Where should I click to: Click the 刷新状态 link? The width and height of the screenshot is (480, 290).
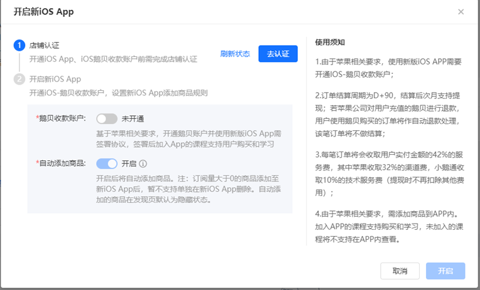235,54
